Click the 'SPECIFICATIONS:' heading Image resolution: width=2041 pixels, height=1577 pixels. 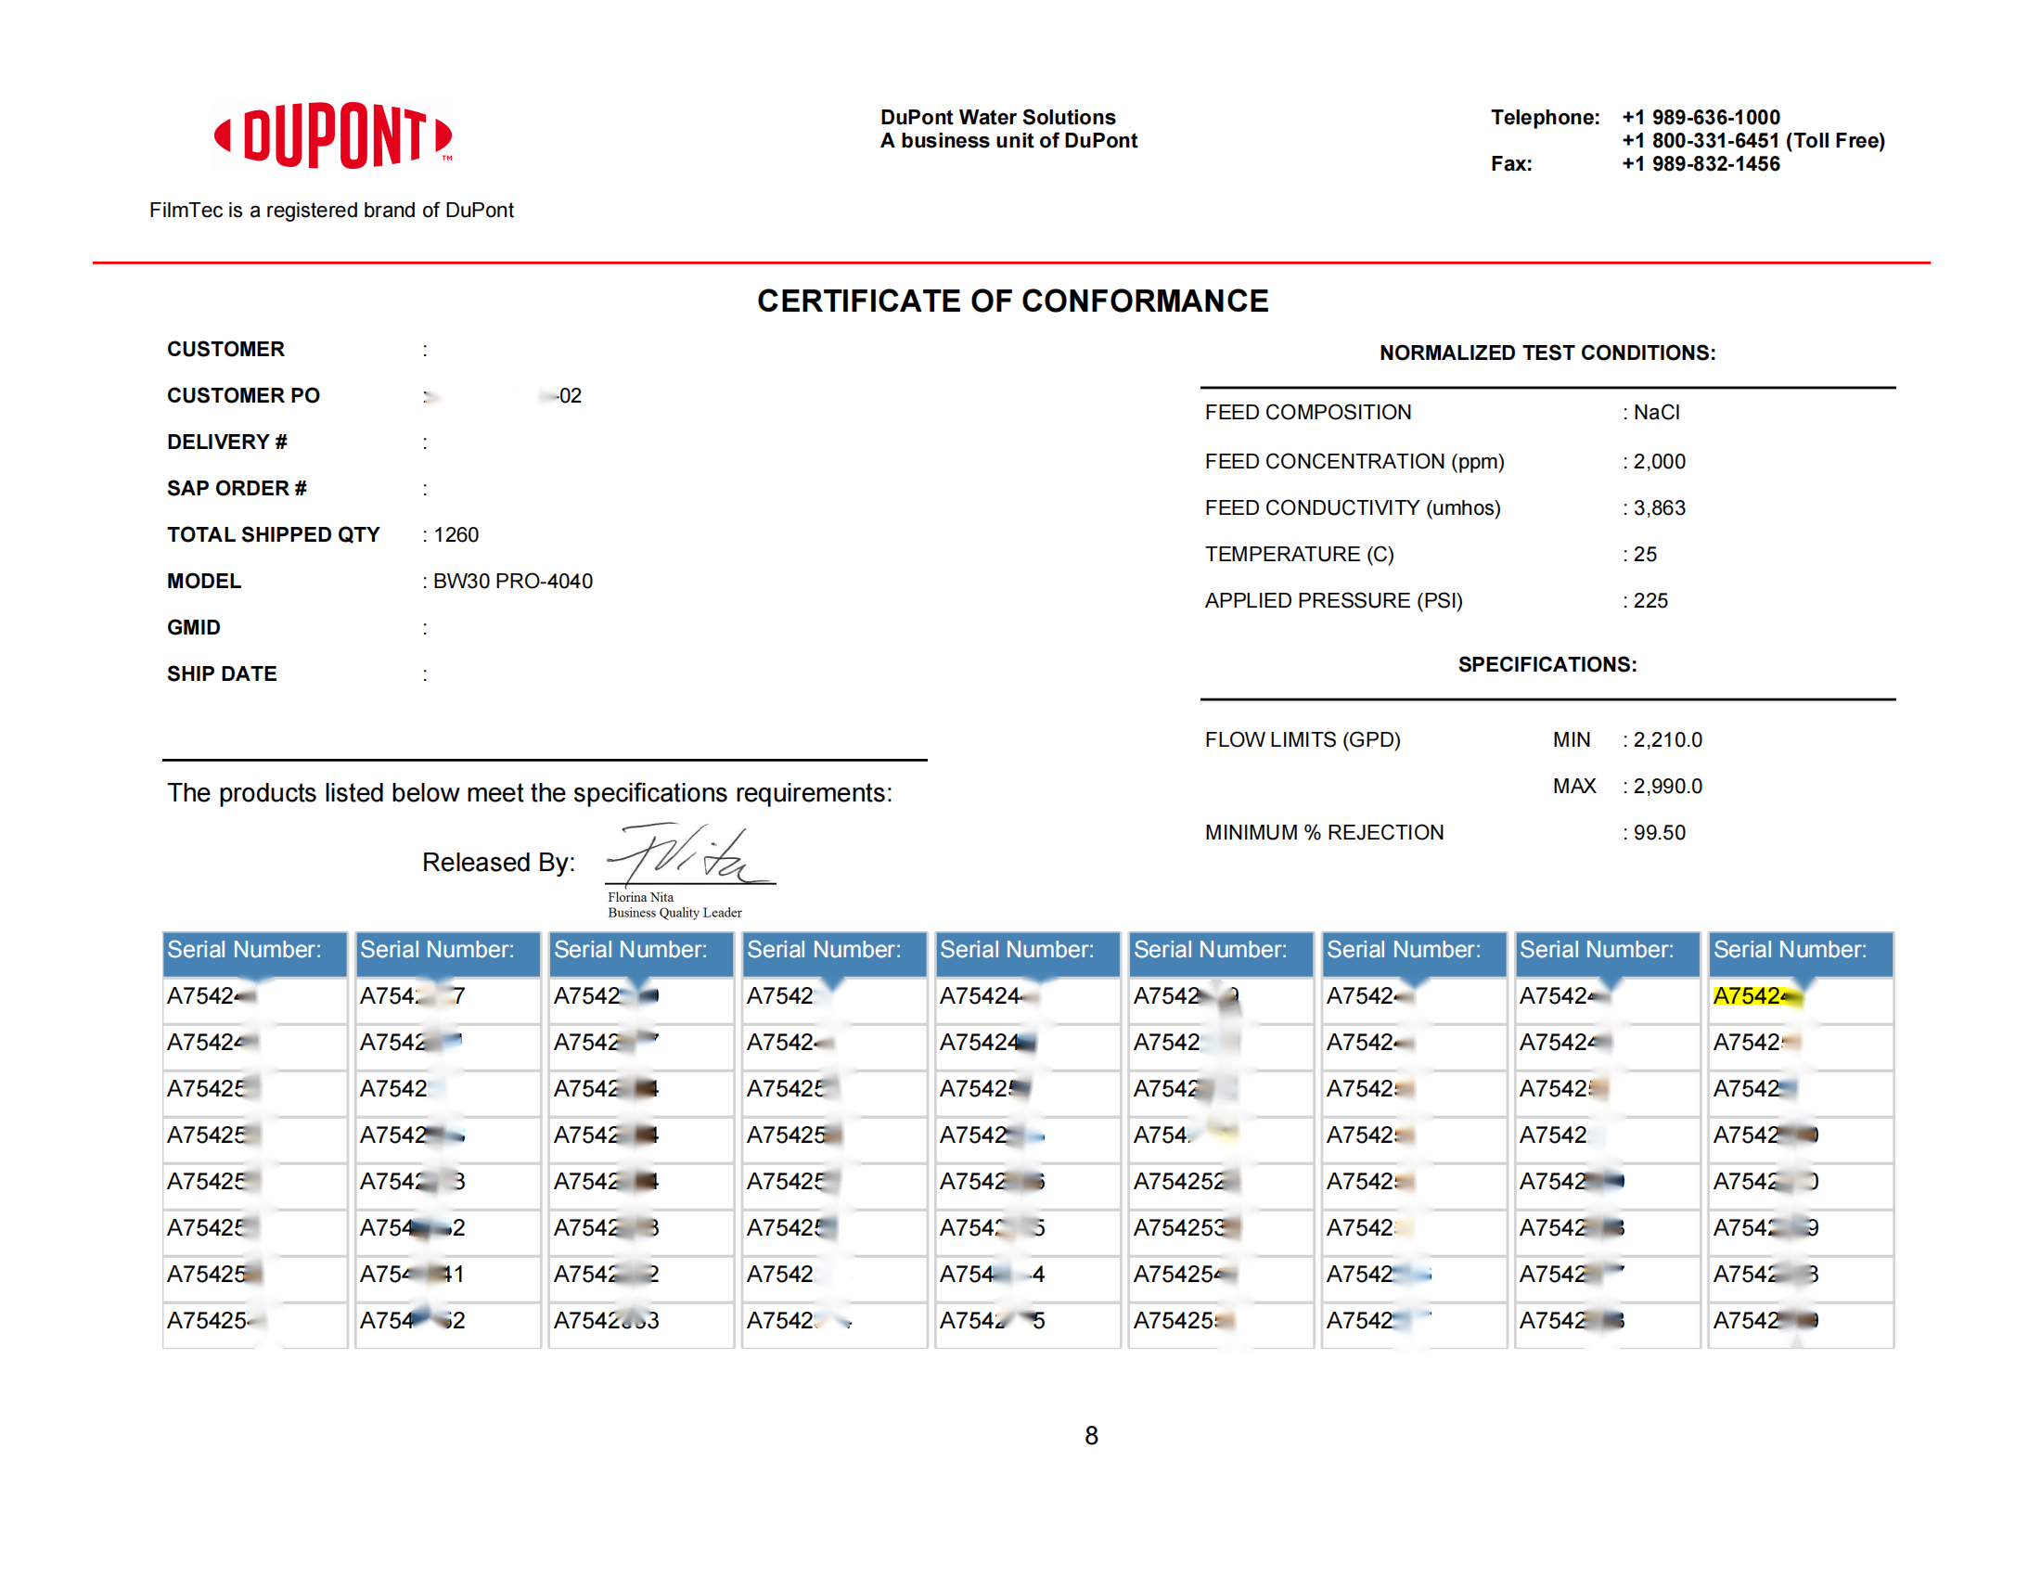pyautogui.click(x=1547, y=664)
